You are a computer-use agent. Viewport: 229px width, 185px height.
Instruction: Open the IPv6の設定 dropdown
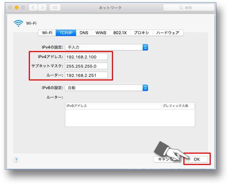click(106, 88)
